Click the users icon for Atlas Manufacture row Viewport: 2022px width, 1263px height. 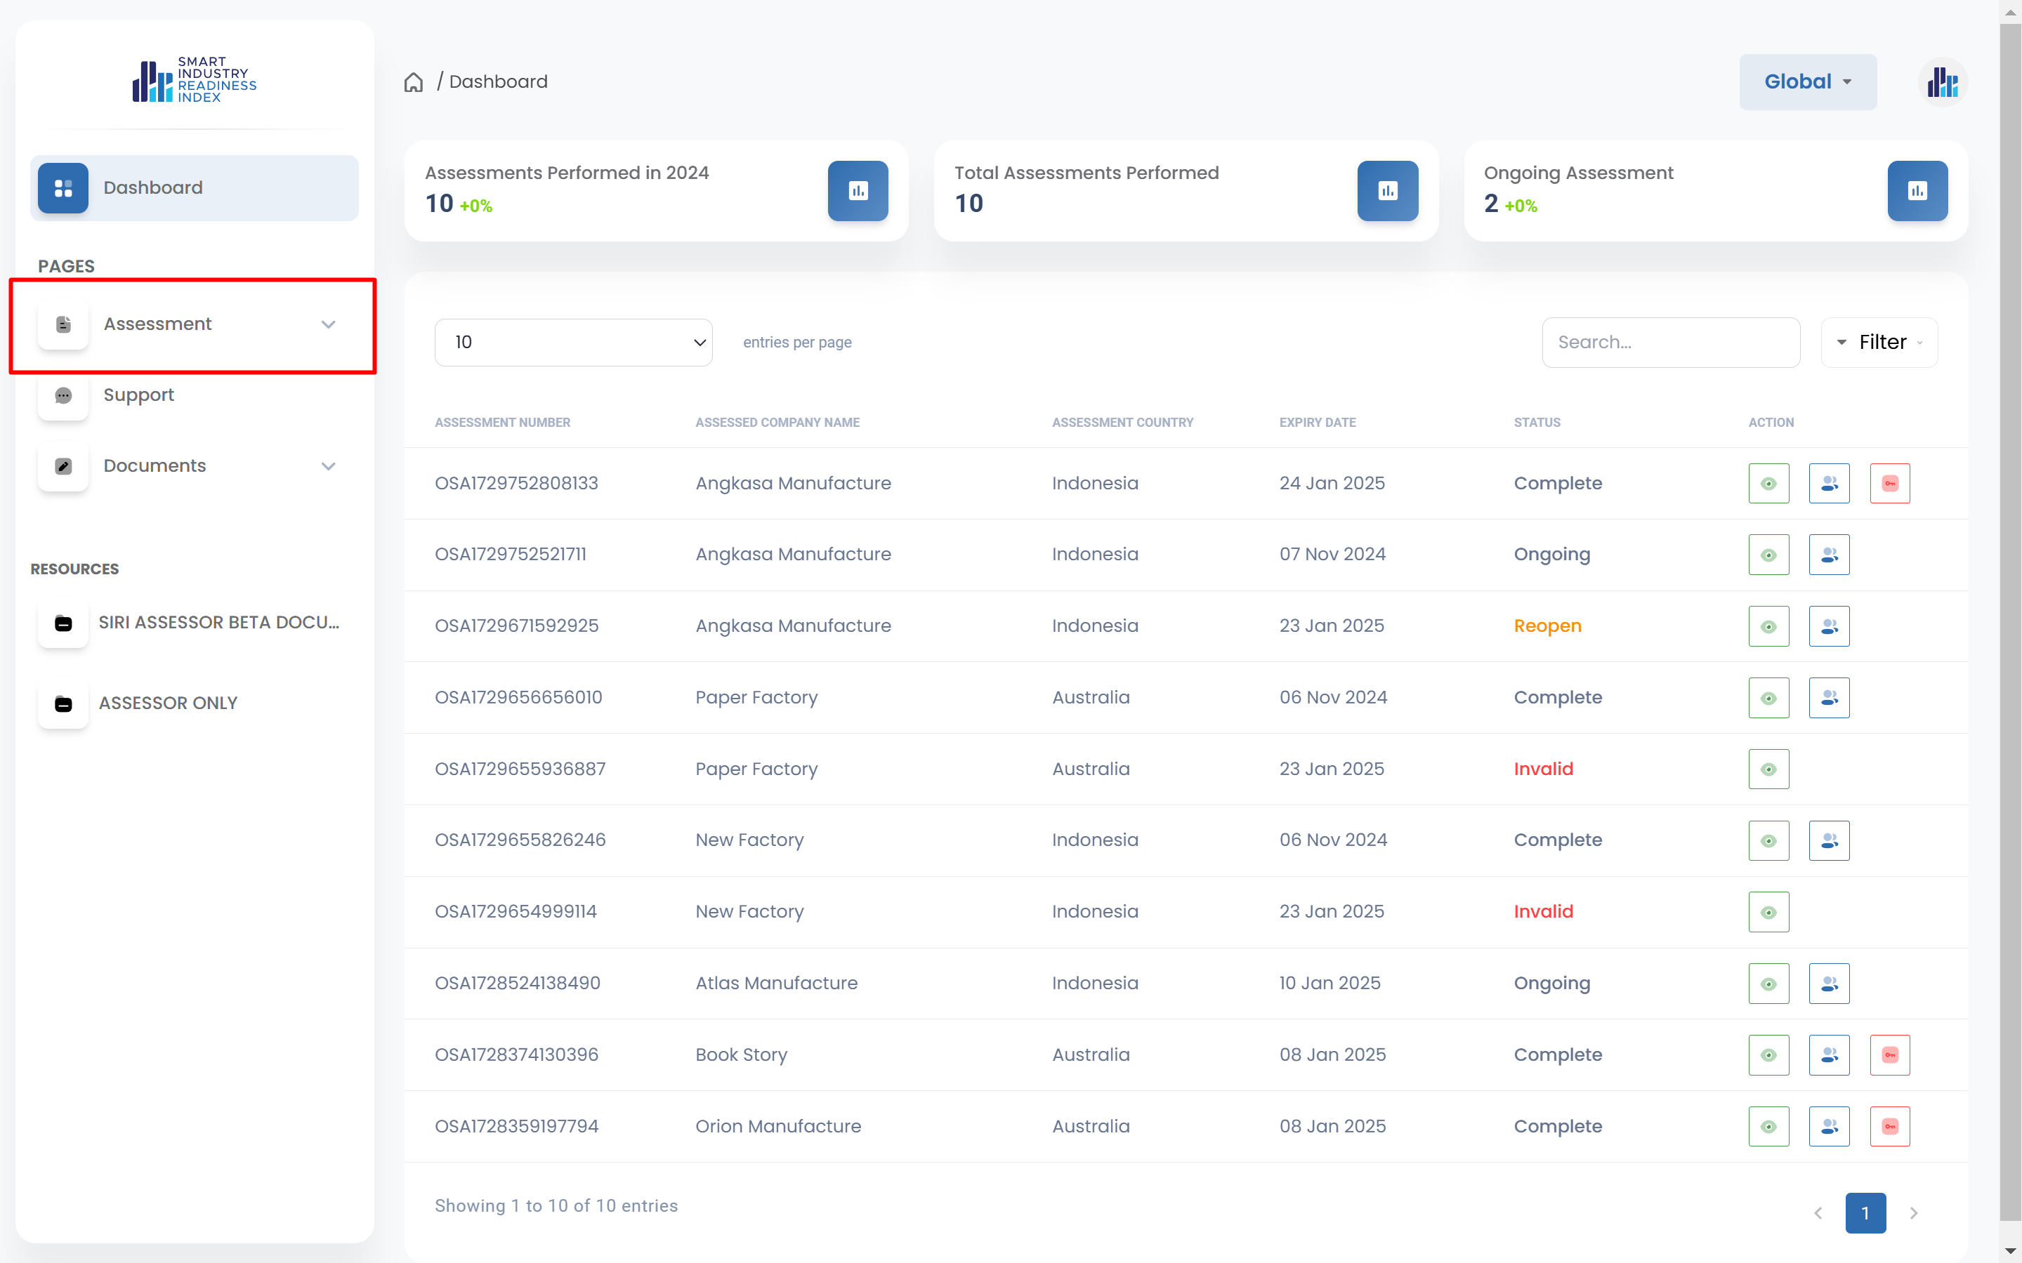[1828, 983]
